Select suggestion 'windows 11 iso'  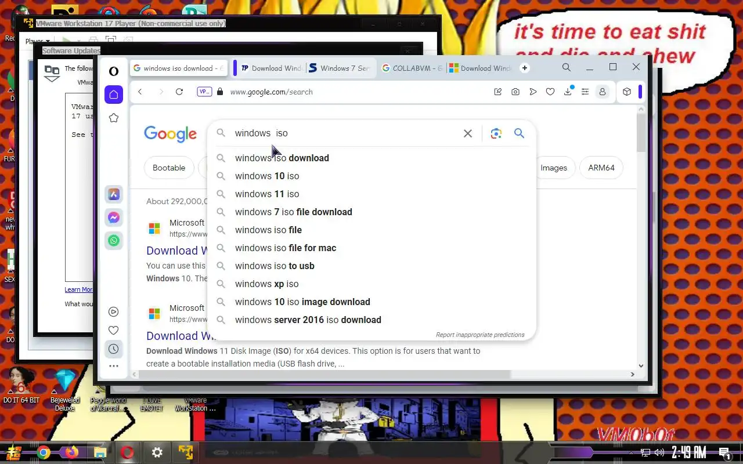click(371, 194)
